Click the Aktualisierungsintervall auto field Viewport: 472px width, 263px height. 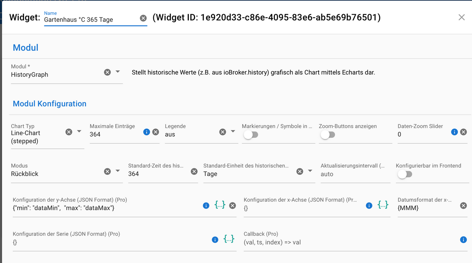[354, 174]
